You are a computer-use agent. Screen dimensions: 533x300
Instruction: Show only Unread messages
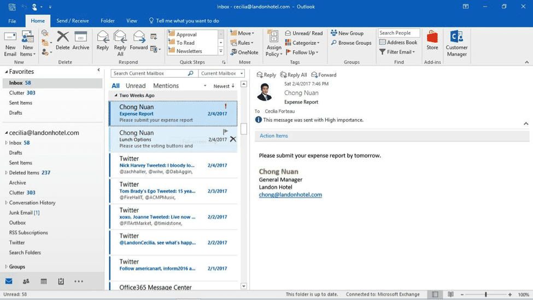(x=136, y=86)
